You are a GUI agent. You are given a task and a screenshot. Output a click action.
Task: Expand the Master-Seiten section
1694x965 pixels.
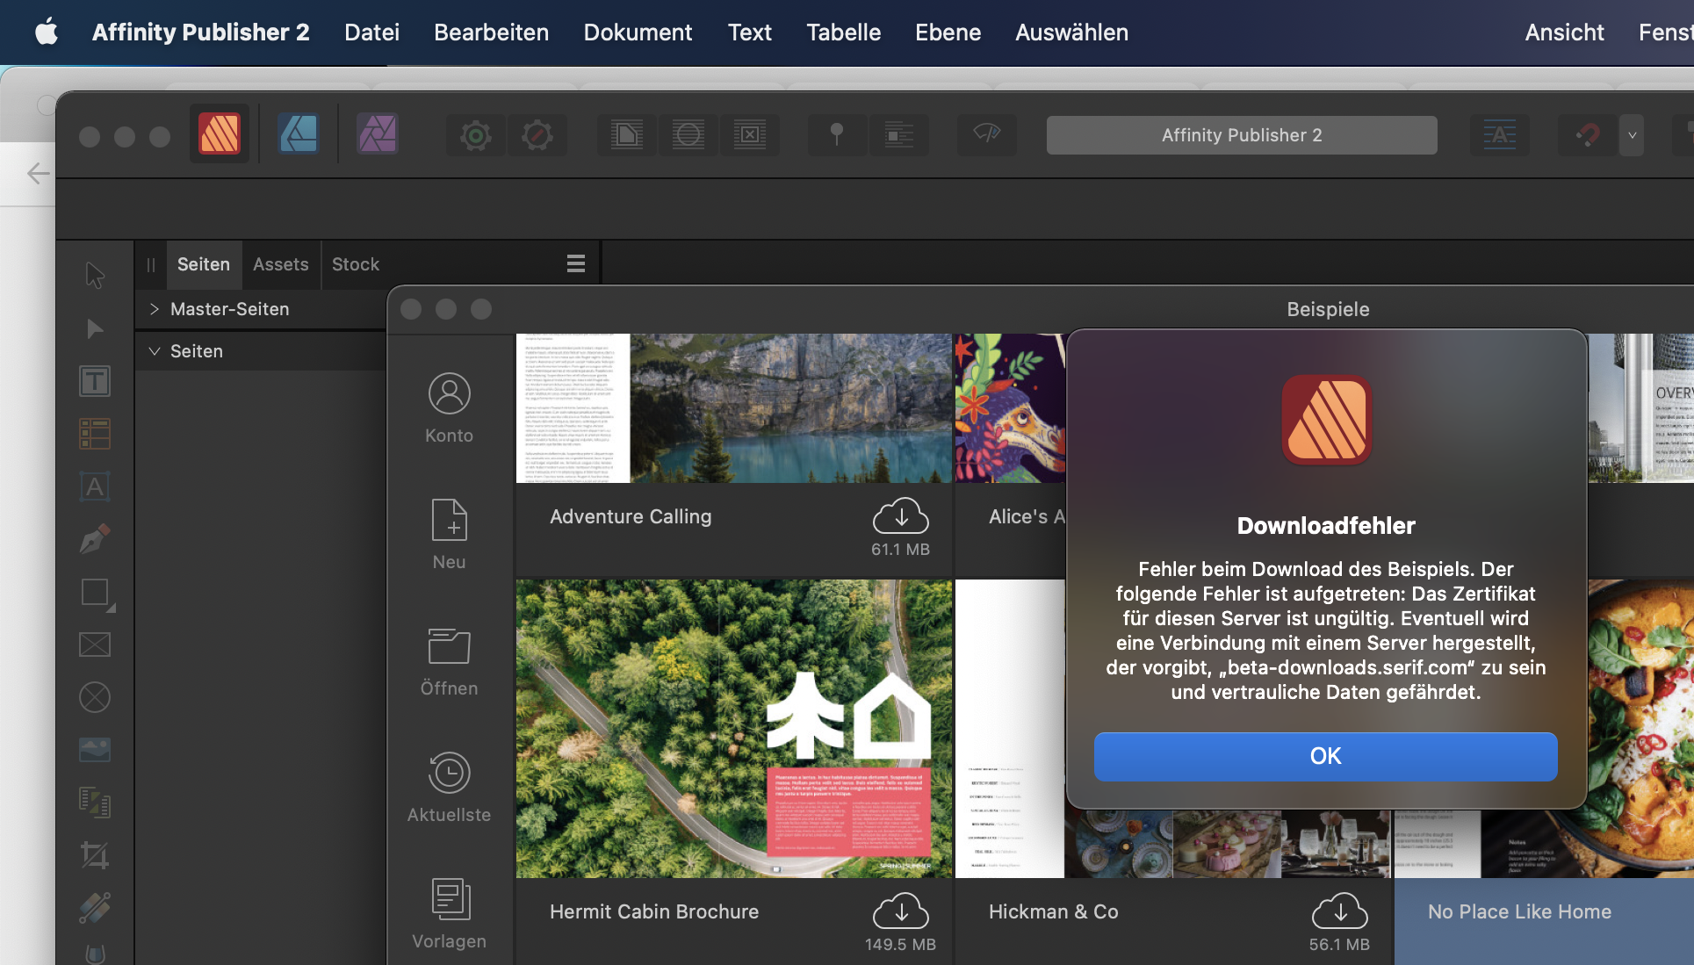155,309
